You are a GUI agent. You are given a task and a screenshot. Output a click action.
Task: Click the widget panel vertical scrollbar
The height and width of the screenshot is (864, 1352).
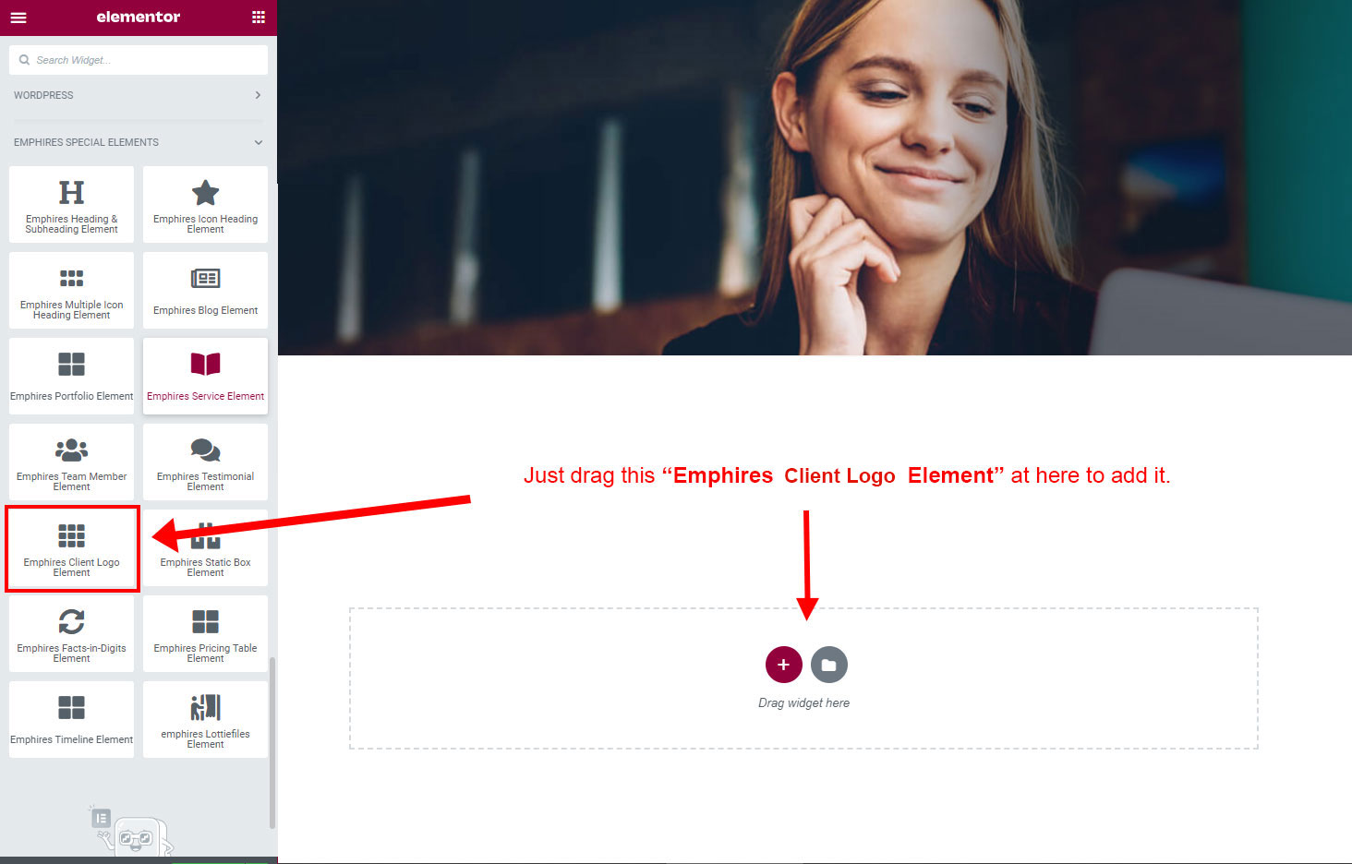[x=272, y=742]
